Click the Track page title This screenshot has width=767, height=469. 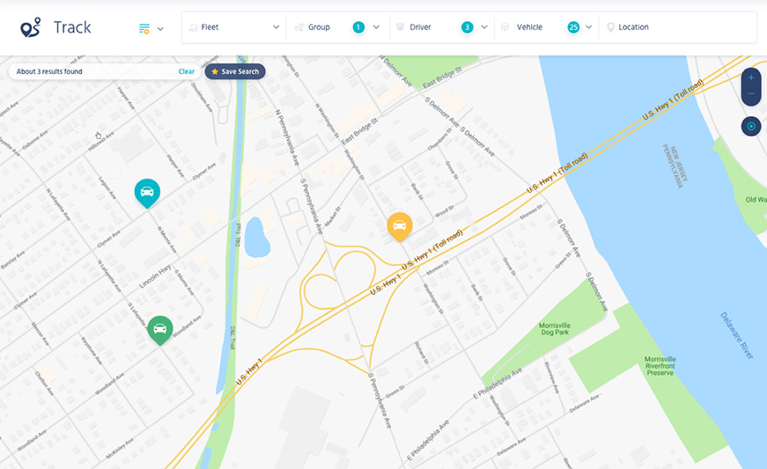pyautogui.click(x=72, y=27)
